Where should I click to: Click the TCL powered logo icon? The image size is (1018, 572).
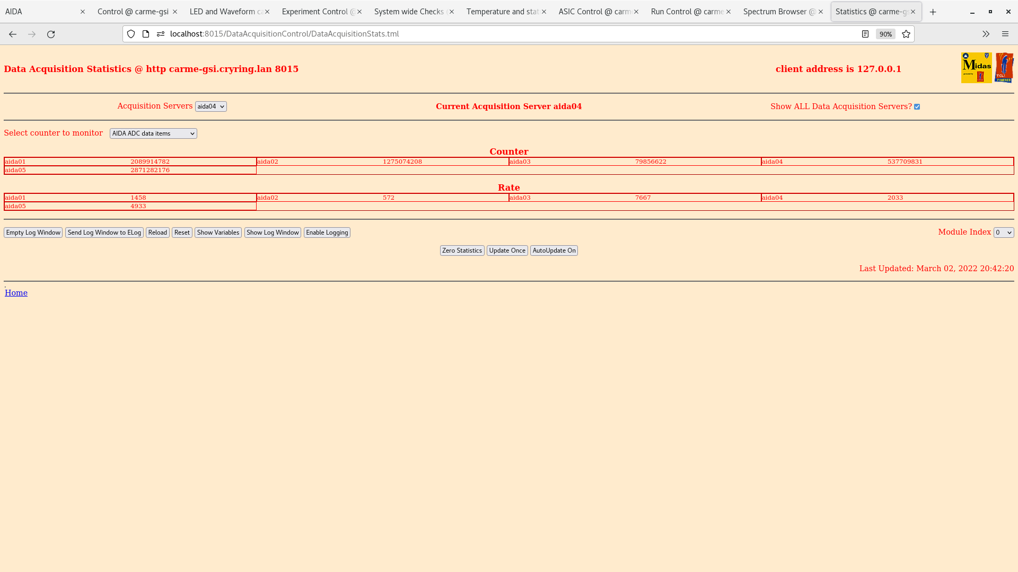tap(1004, 68)
